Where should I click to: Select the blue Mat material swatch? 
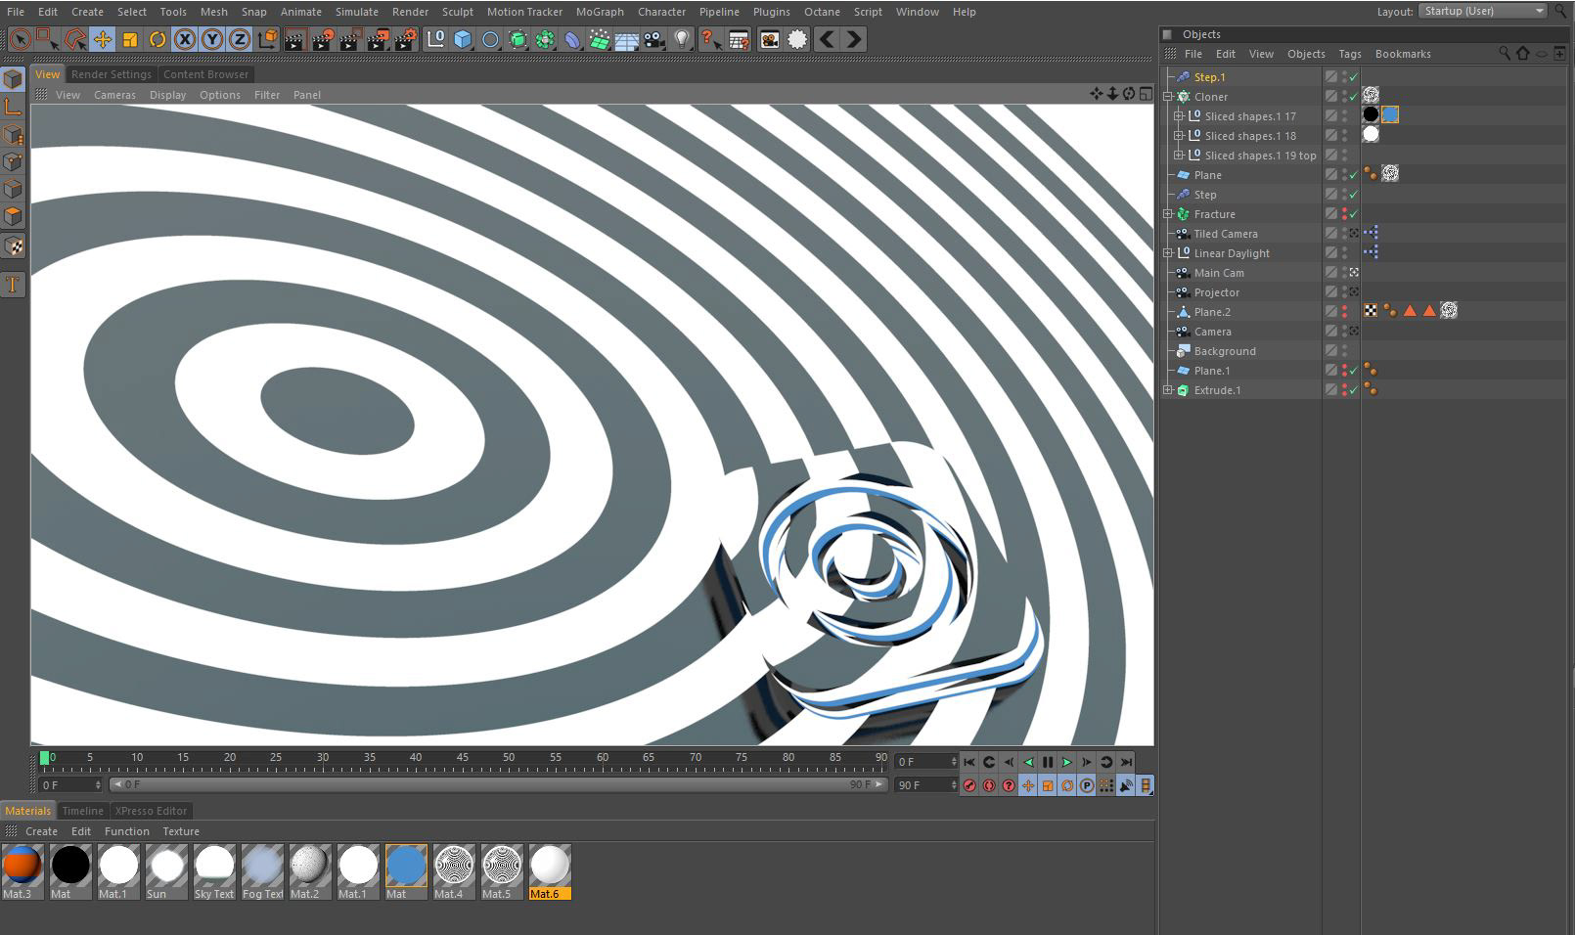(406, 871)
